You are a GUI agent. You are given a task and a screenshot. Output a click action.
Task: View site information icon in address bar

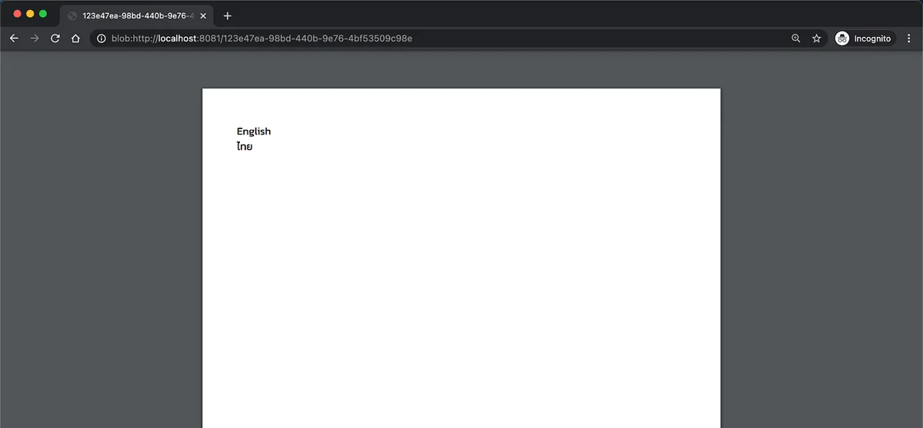(x=102, y=38)
